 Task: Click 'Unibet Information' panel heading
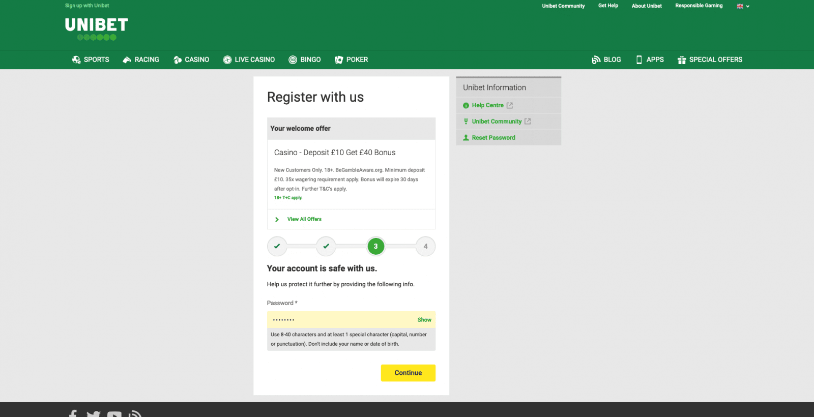(x=495, y=87)
